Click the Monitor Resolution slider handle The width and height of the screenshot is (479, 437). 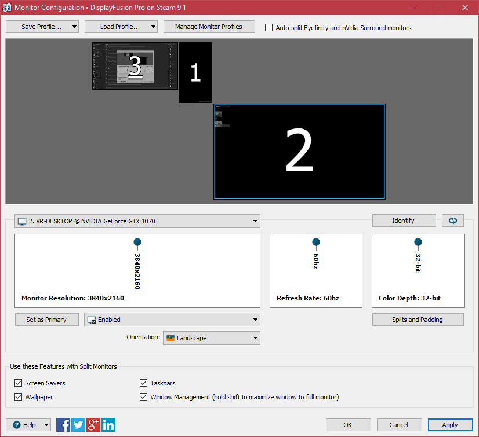(137, 241)
